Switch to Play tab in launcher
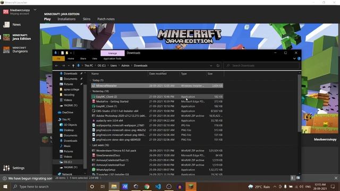Viewport: 340px width, 191px height. (x=47, y=19)
